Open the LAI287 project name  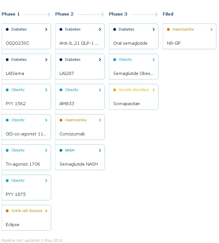coord(66,74)
